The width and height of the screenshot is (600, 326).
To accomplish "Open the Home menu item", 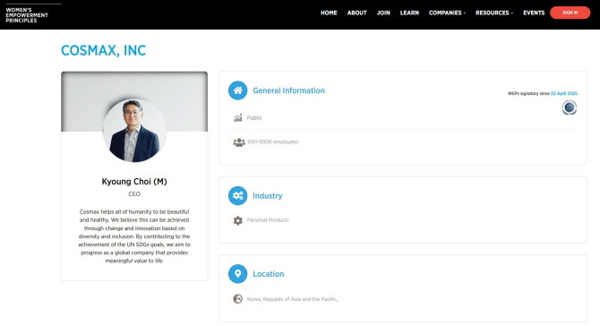I will [329, 13].
